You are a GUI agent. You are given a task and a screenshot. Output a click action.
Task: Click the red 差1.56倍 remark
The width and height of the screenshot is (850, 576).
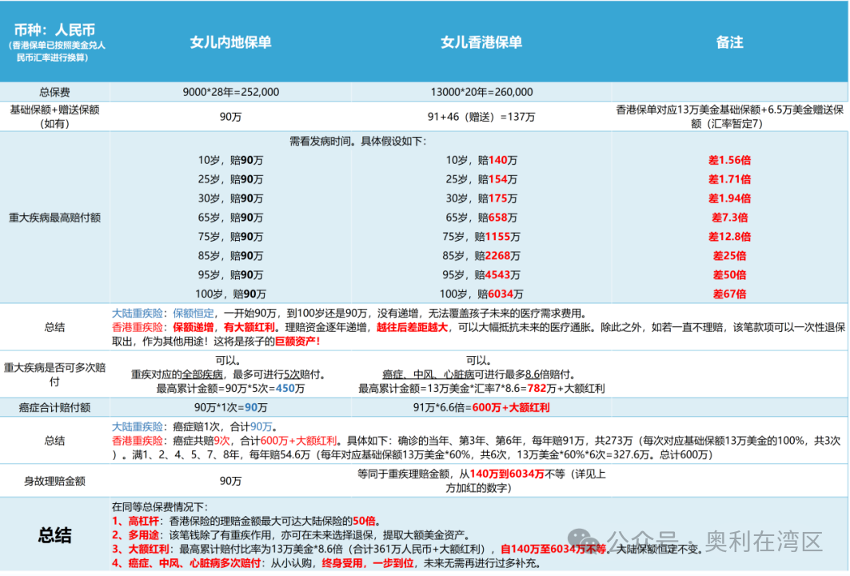[729, 160]
